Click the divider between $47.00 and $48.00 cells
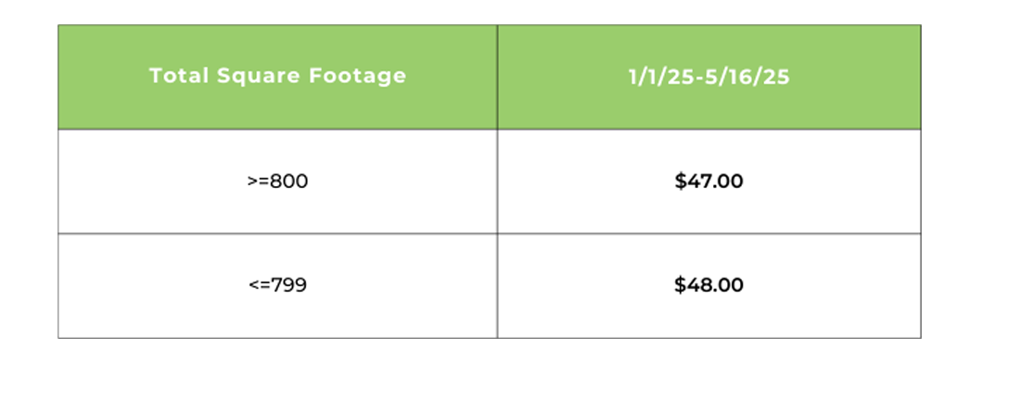Image resolution: width=1009 pixels, height=400 pixels. click(x=709, y=233)
